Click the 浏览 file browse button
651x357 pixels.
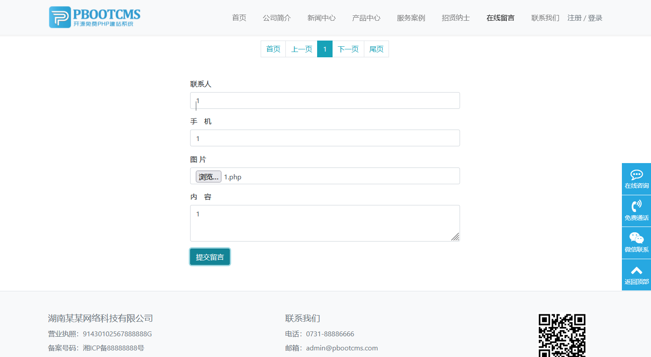pos(208,176)
